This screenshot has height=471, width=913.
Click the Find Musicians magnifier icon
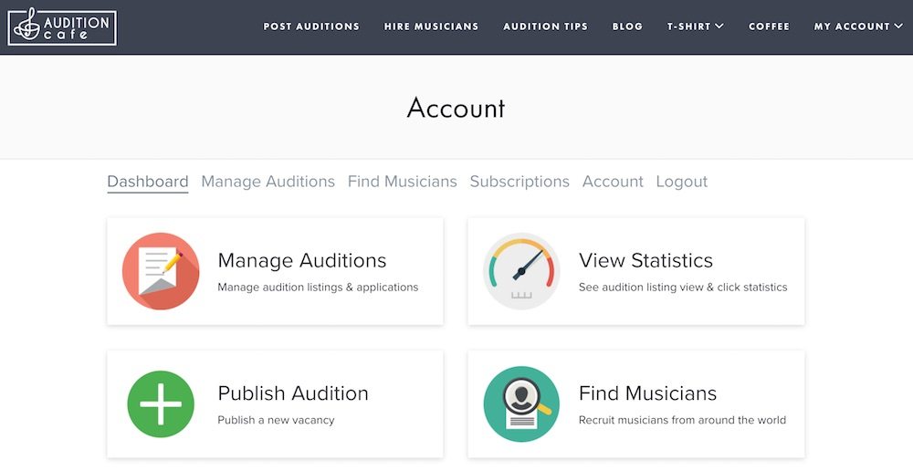pyautogui.click(x=521, y=404)
